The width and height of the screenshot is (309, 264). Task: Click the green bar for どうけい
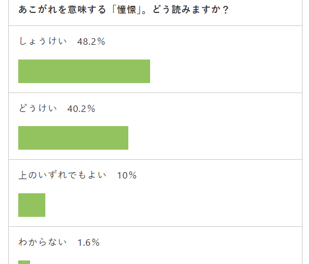point(74,138)
